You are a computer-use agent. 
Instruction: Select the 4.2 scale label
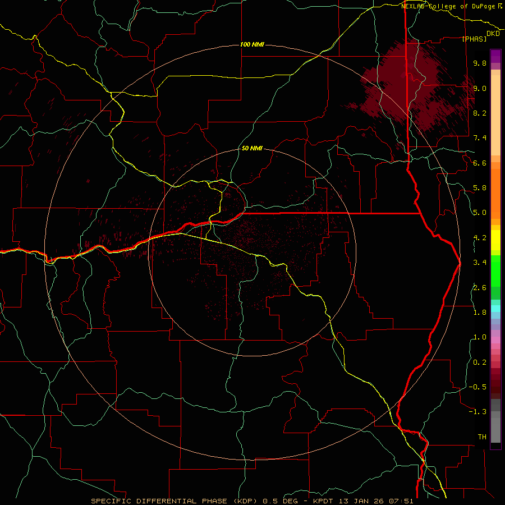point(480,238)
